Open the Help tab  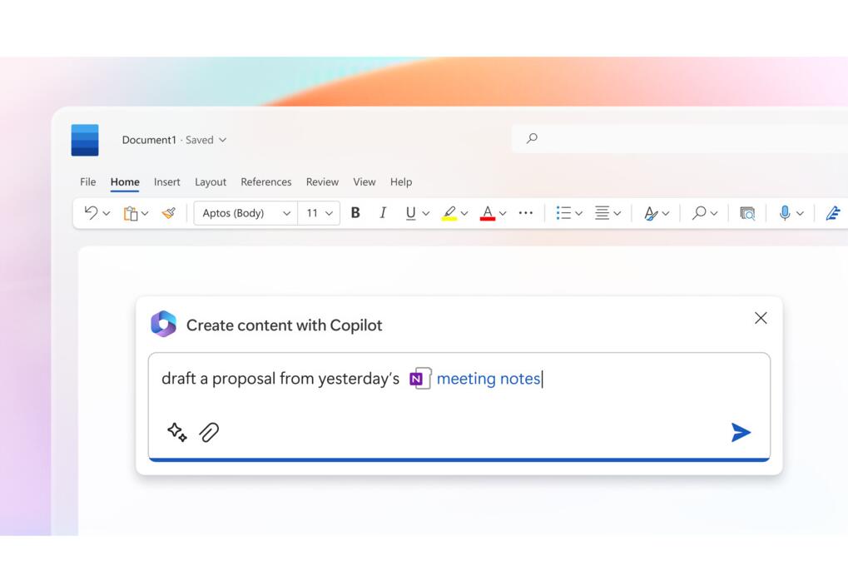pos(401,182)
